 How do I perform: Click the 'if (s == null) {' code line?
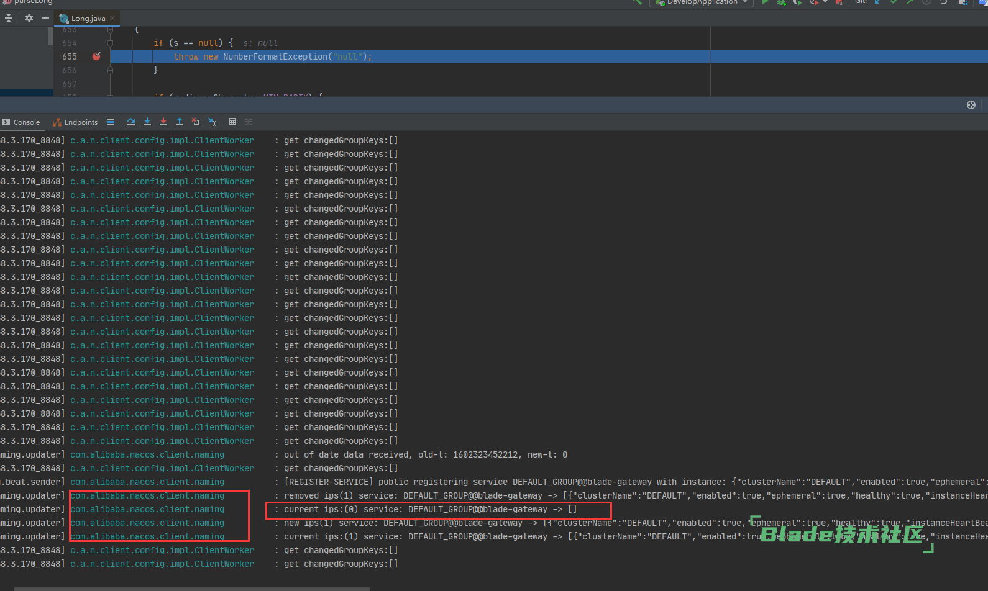pos(193,43)
